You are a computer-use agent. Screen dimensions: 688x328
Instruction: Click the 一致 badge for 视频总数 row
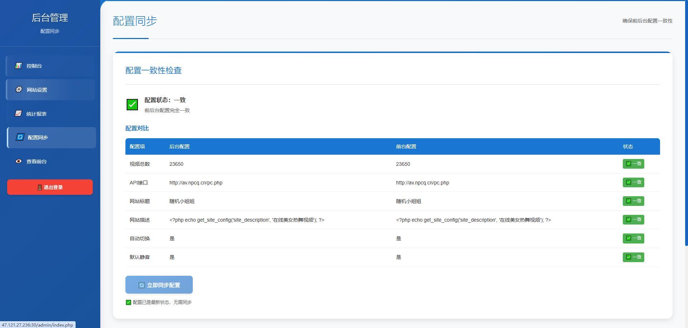633,164
